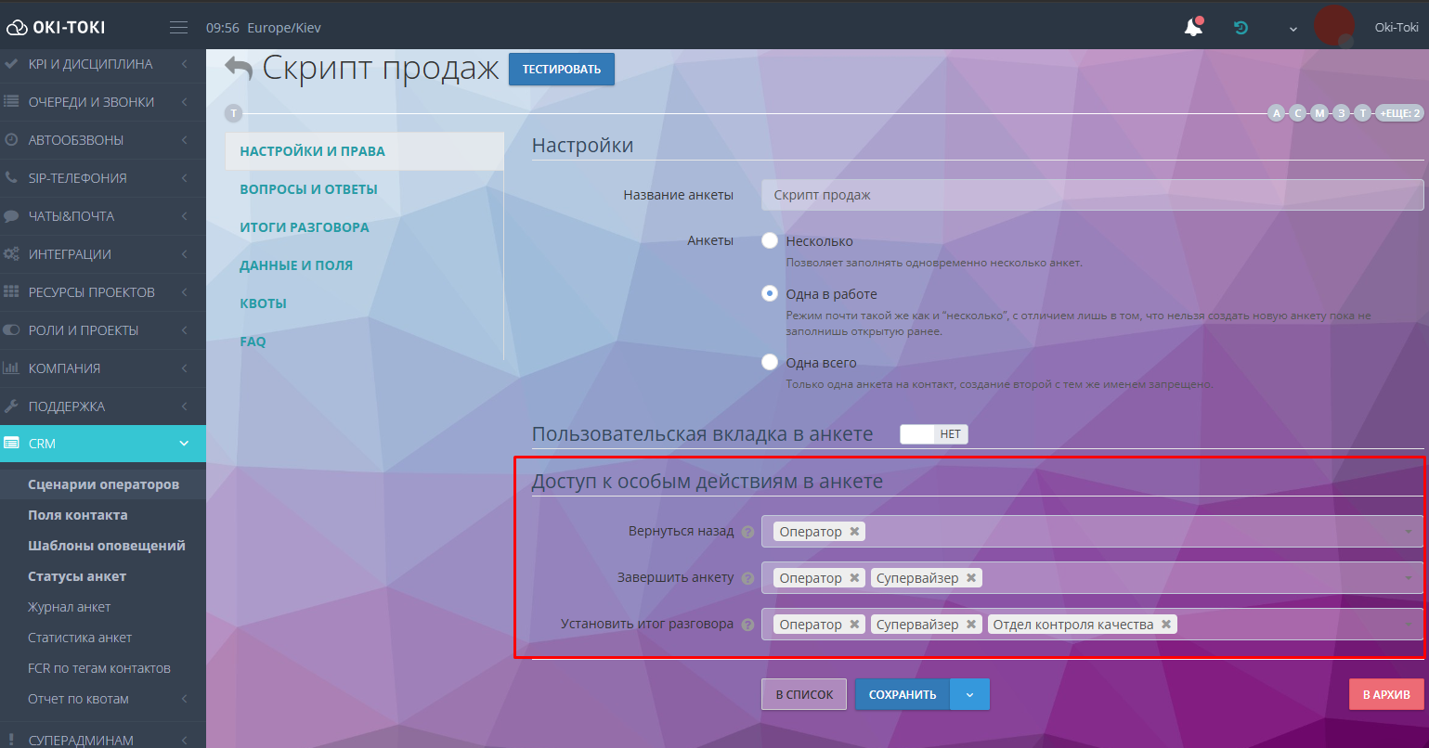The height and width of the screenshot is (748, 1429).
Task: Click the +ЕЩЕ: 2 timeline marker
Action: click(1399, 113)
